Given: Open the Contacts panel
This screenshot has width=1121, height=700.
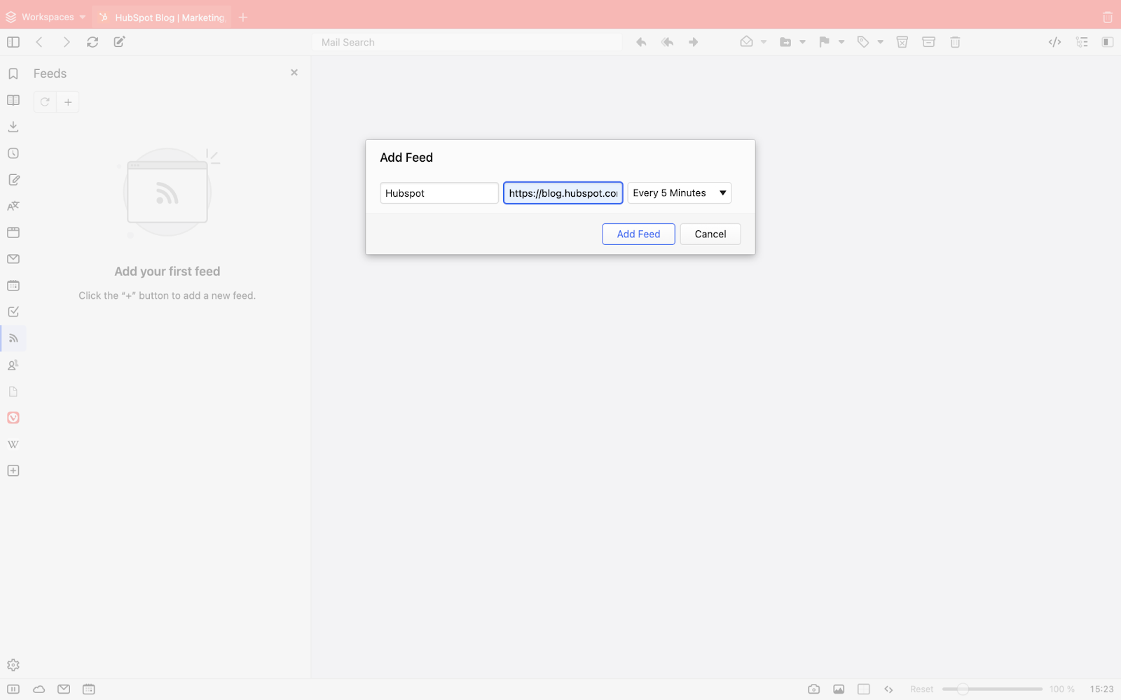Looking at the screenshot, I should click(x=13, y=365).
